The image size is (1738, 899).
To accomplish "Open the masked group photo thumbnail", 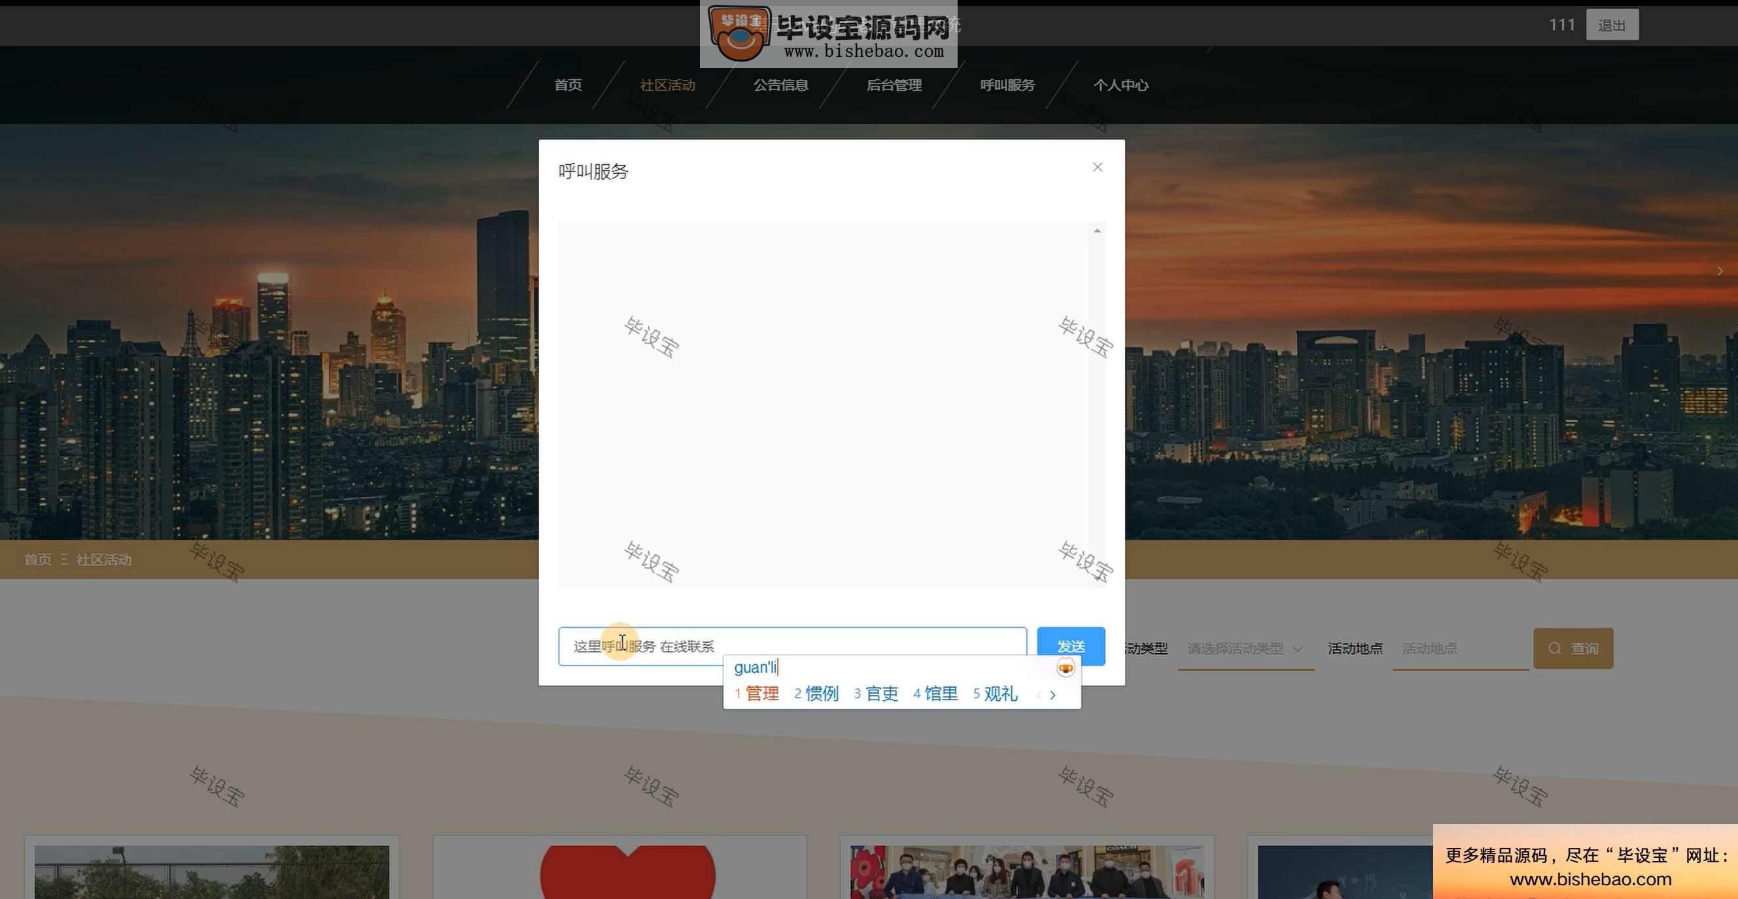I will tap(1027, 872).
